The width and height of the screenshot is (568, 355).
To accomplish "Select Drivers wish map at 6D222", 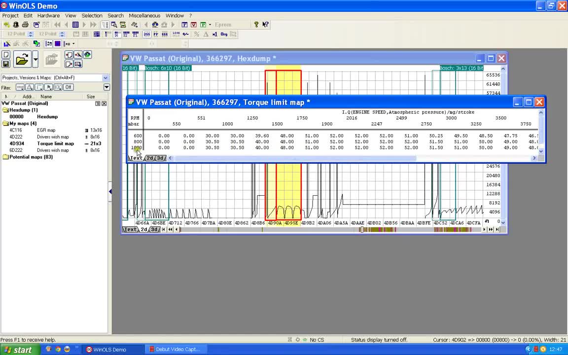I will click(x=55, y=150).
